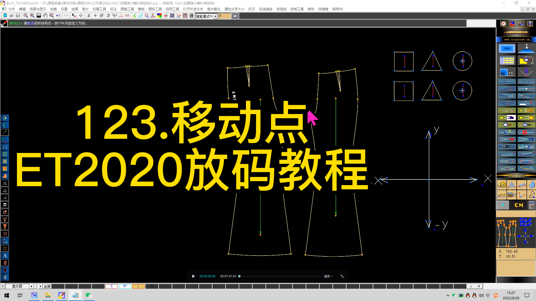This screenshot has width=536, height=301.
Task: Click the Undo arrow icon
Action: [58, 16]
